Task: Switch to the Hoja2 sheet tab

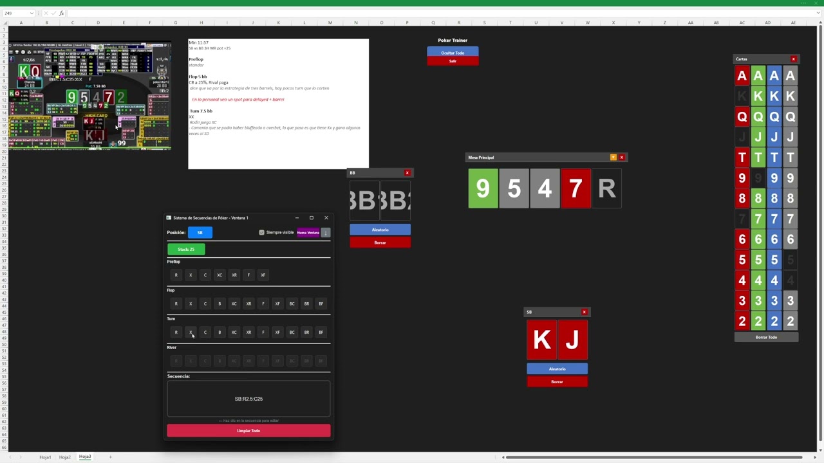Action: (64, 457)
